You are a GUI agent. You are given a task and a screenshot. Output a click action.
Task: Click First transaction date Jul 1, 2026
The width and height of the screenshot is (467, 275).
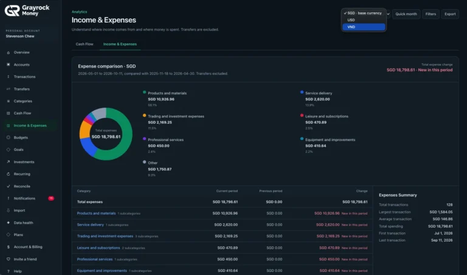pyautogui.click(x=443, y=233)
